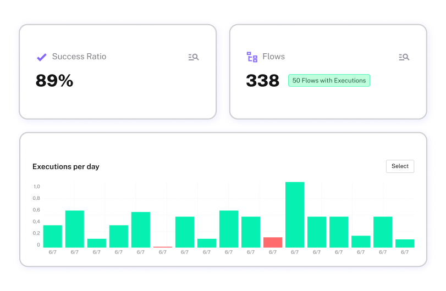Image resolution: width=446 pixels, height=291 pixels.
Task: Click the green bar right after the tallest bar
Action: tap(317, 232)
